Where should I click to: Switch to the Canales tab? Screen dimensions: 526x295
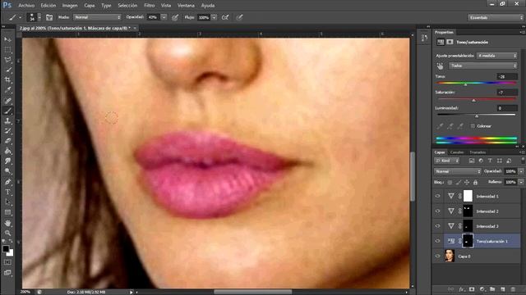[457, 152]
